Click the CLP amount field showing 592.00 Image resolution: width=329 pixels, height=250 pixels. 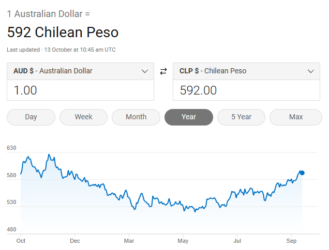246,90
